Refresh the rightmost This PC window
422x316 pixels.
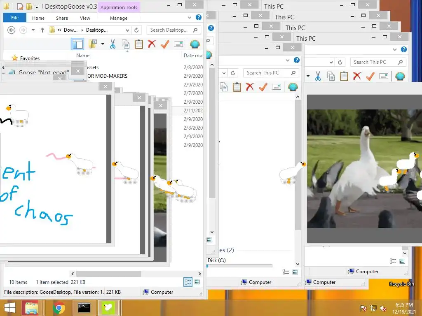pyautogui.click(x=340, y=63)
